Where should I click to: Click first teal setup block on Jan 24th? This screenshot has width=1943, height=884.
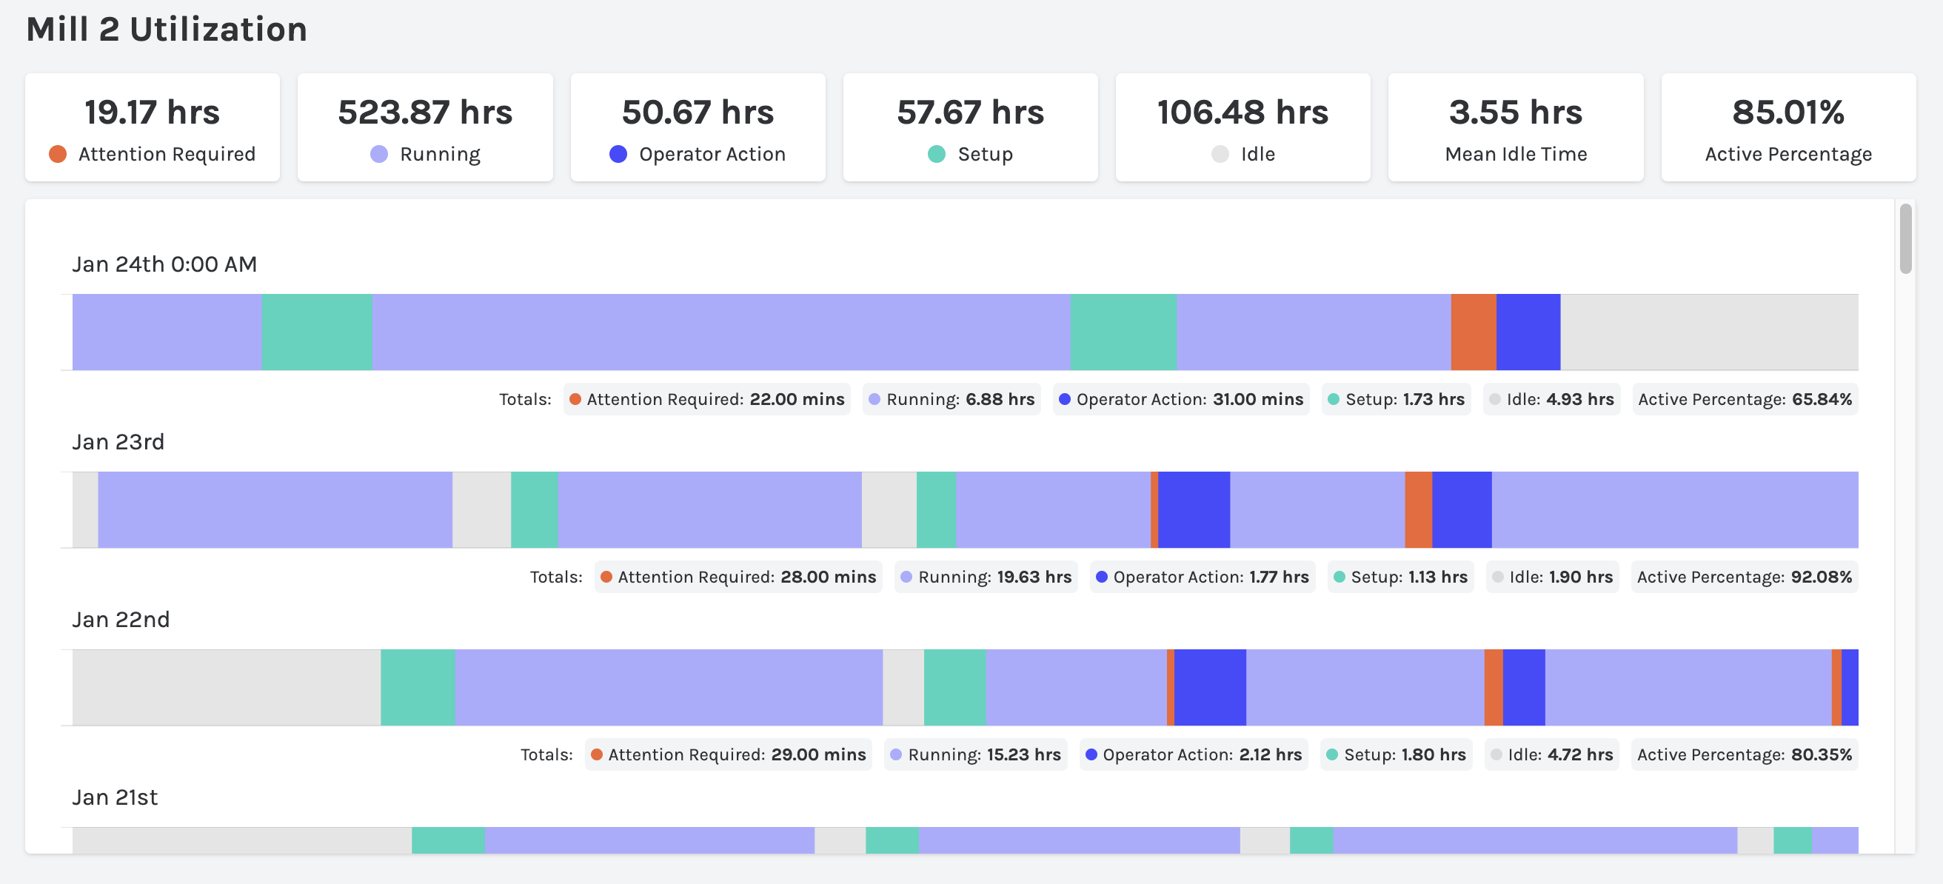click(x=316, y=332)
